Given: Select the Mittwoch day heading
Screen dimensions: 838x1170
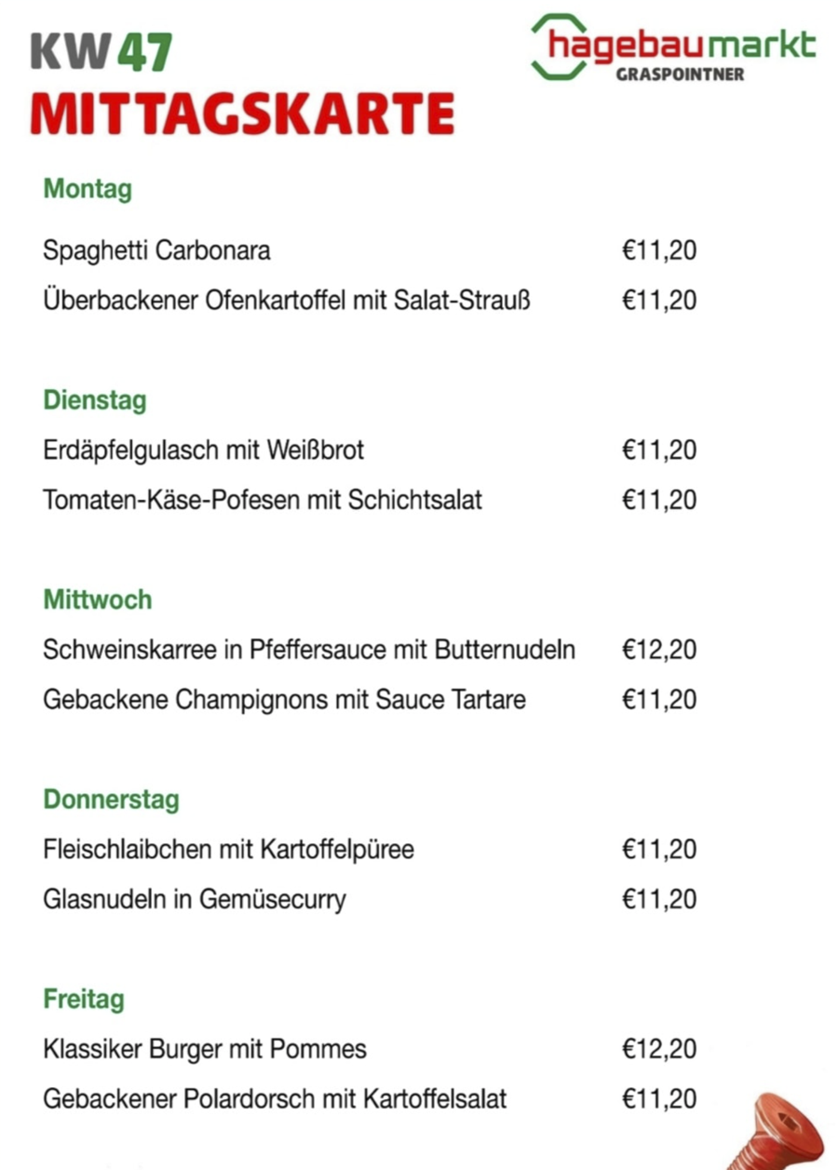Looking at the screenshot, I should tap(98, 599).
